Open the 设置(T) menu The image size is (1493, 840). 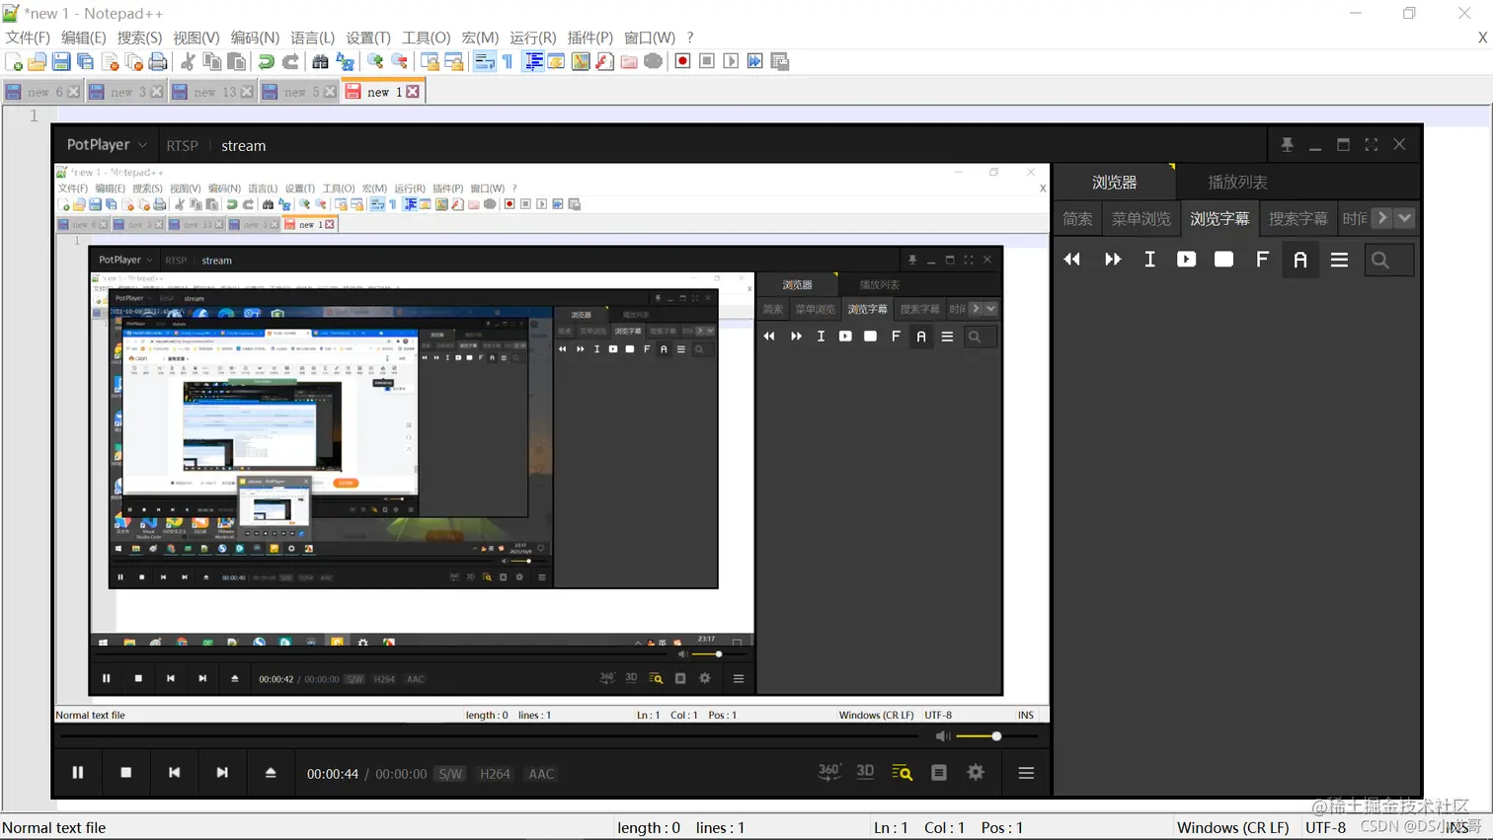point(368,38)
